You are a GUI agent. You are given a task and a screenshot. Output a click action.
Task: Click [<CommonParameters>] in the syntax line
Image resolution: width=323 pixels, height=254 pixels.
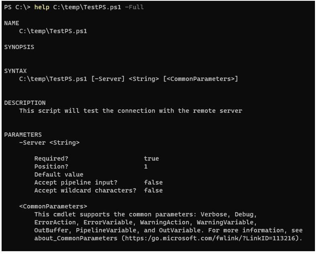[200, 79]
